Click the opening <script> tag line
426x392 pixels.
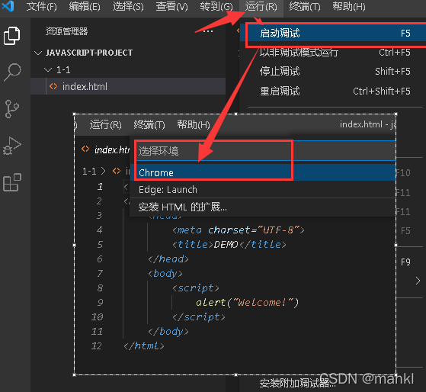[x=195, y=288]
